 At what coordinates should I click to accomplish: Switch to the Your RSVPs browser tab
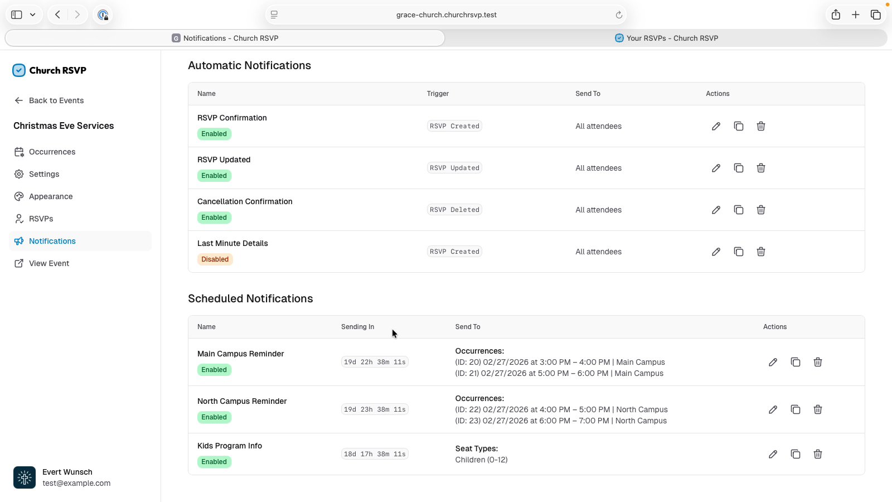(x=666, y=38)
